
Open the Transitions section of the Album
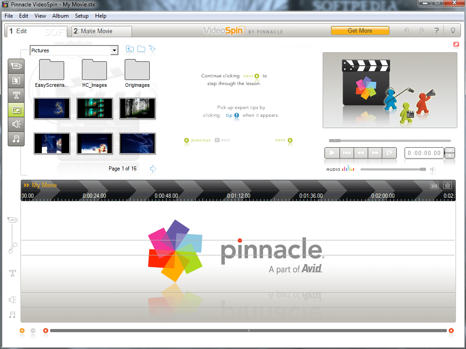click(x=16, y=80)
